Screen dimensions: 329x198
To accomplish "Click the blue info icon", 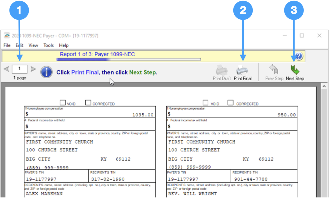I will point(46,72).
